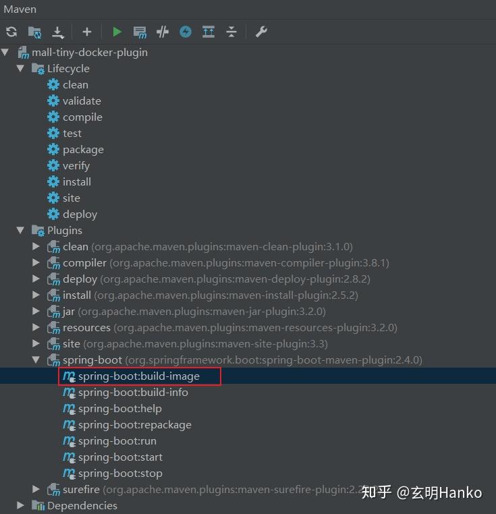Select the deploy lifecycle phase

(x=80, y=215)
